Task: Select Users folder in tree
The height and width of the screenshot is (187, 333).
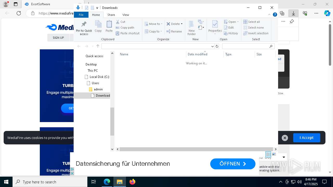Action: pos(93,83)
